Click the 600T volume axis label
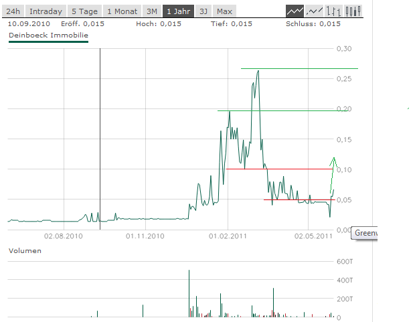Screen dimensions: 415x322 point(345,262)
